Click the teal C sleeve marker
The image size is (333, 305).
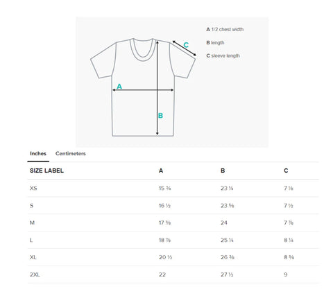pos(186,45)
